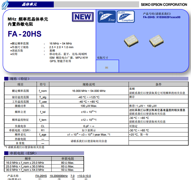The height and width of the screenshot is (180, 191).
Task: Click the Pb Free leaf logo
Action: (x=107, y=17)
